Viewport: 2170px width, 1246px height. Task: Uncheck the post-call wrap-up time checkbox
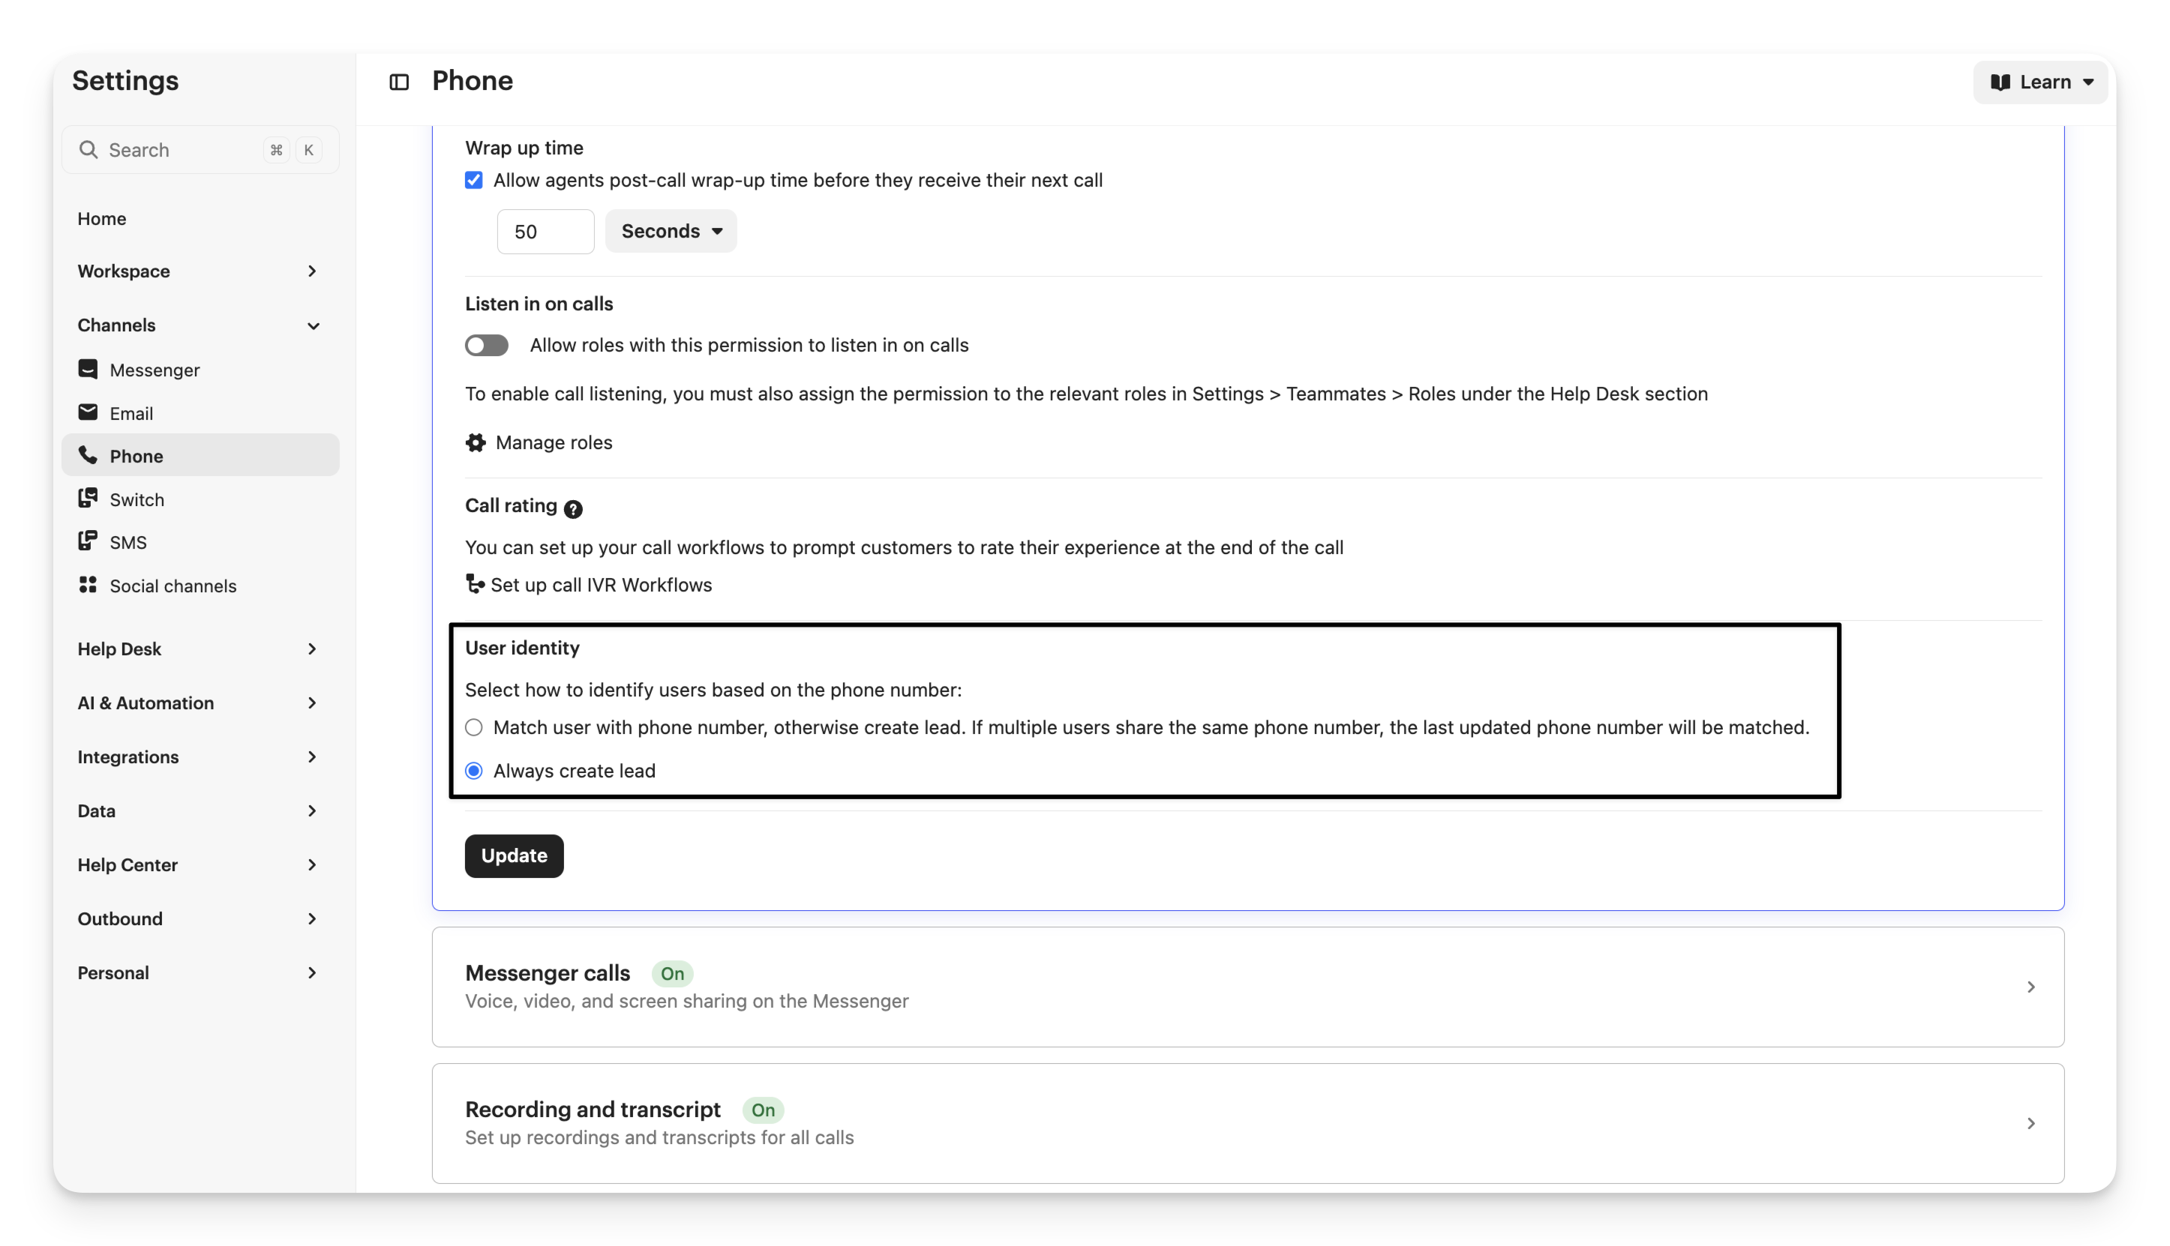pos(474,181)
